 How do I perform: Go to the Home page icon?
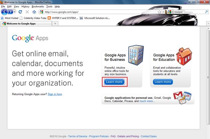click(34, 12)
